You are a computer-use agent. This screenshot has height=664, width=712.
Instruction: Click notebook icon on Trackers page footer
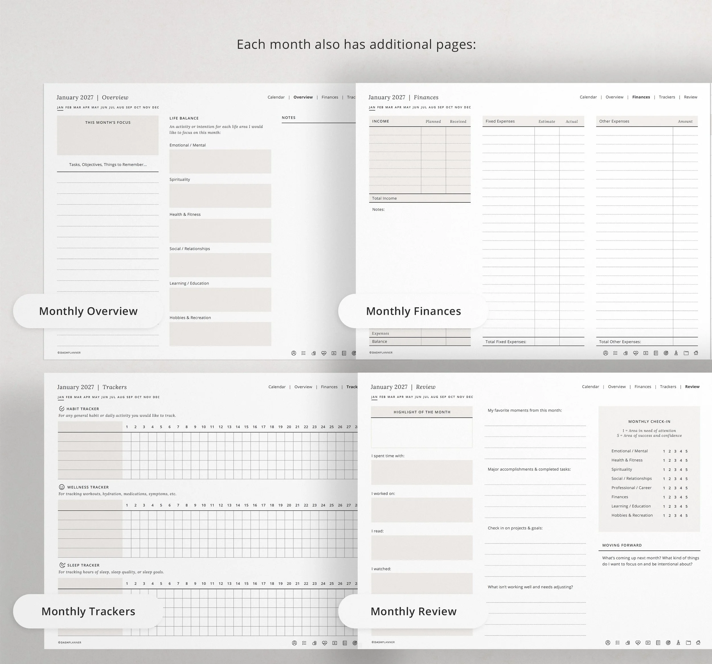tap(345, 643)
